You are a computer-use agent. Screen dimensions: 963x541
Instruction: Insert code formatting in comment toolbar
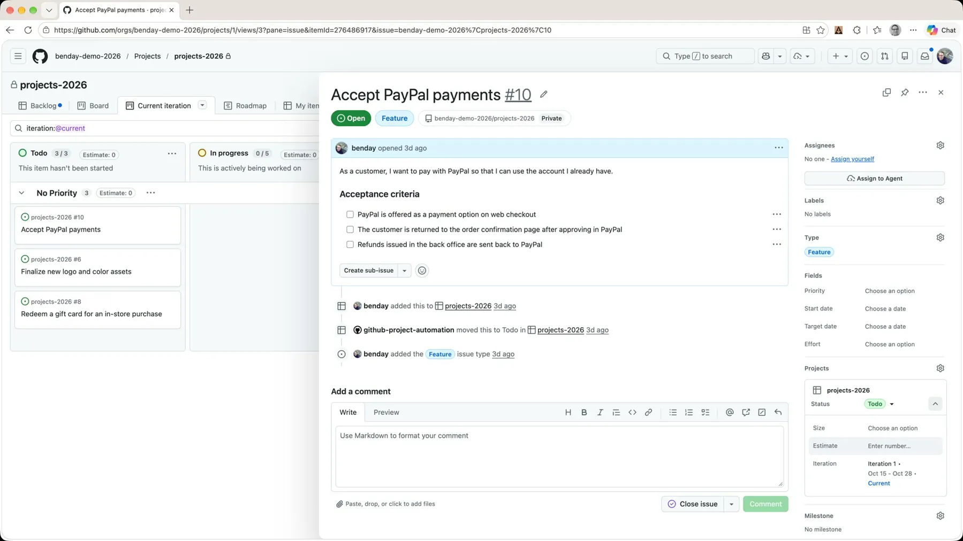(x=632, y=412)
